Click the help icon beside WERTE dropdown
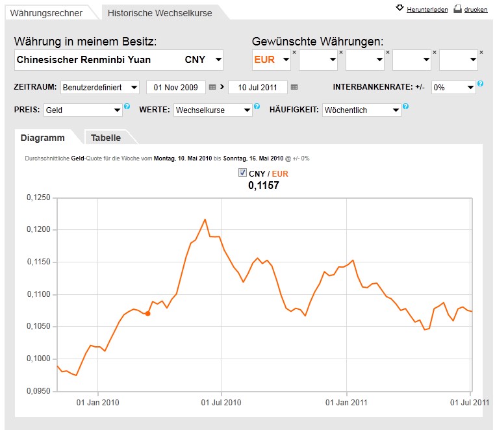Image resolution: width=495 pixels, height=430 pixels. [x=257, y=107]
